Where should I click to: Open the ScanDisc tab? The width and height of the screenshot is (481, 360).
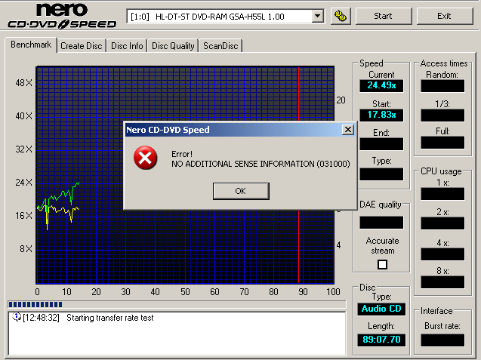click(220, 46)
